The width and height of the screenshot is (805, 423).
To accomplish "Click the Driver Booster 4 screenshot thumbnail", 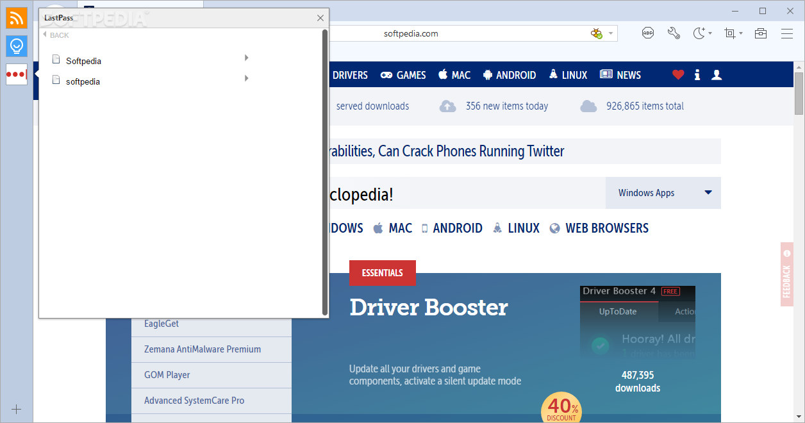I will point(638,322).
